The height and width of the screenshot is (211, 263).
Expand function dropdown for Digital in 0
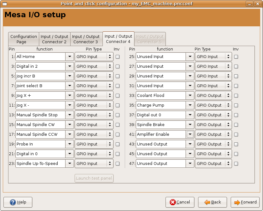pos(70,154)
